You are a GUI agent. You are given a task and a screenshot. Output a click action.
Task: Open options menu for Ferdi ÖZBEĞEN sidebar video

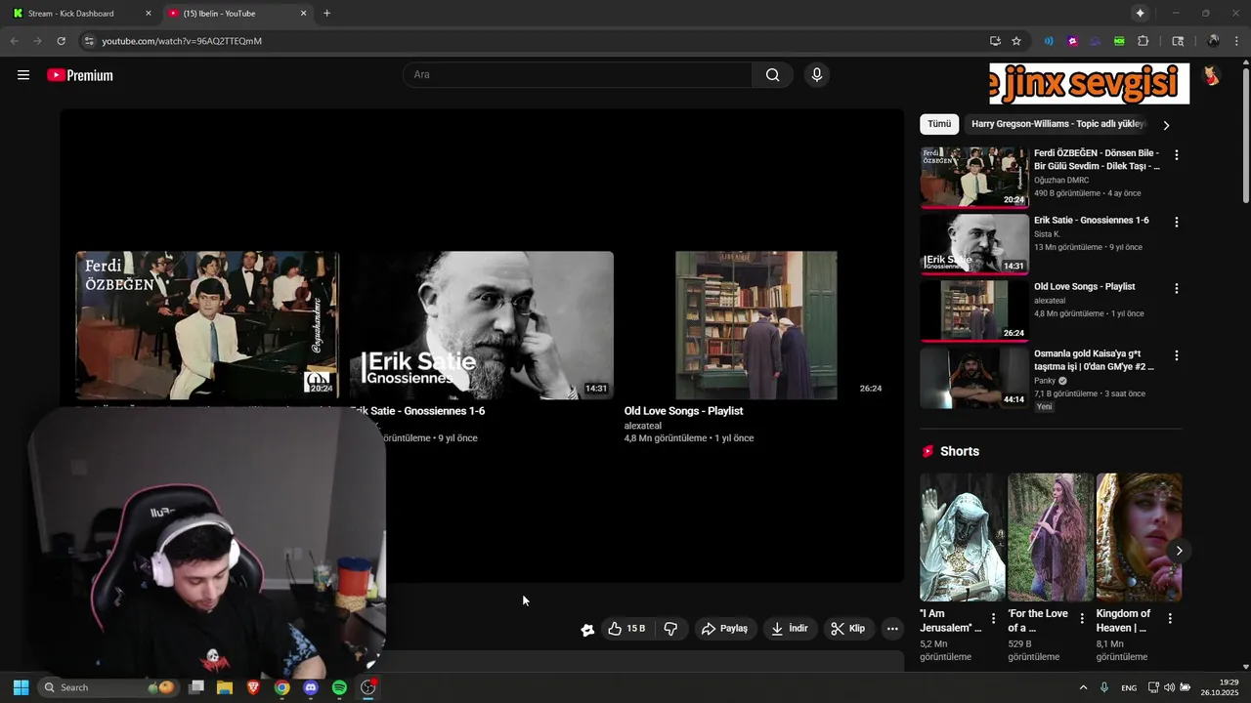coord(1176,155)
